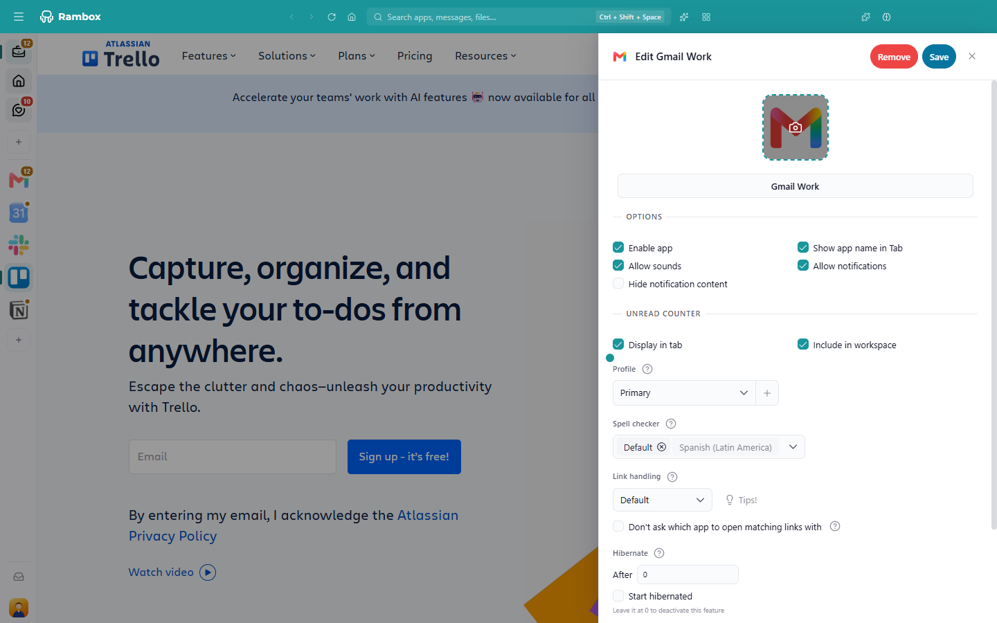The width and height of the screenshot is (997, 623).
Task: Click the reload page icon
Action: click(x=332, y=17)
